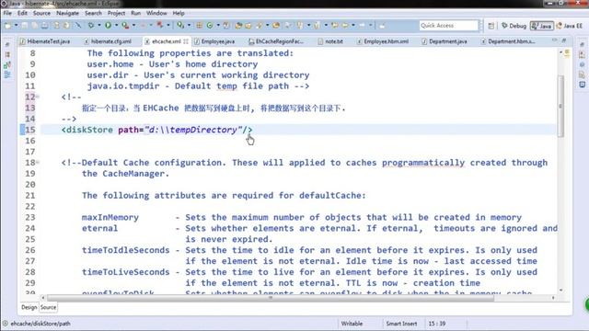This screenshot has width=589, height=331.
Task: Switch to Employee.java editor tab
Action: point(214,41)
